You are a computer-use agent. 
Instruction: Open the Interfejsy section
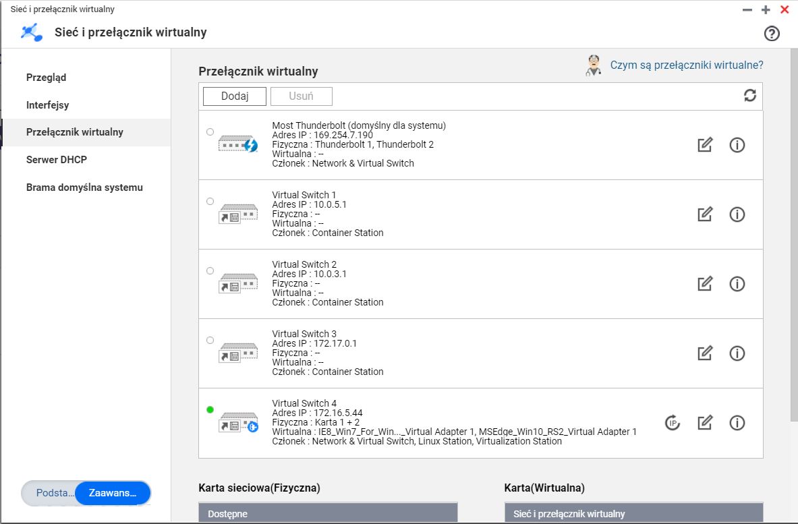point(47,105)
